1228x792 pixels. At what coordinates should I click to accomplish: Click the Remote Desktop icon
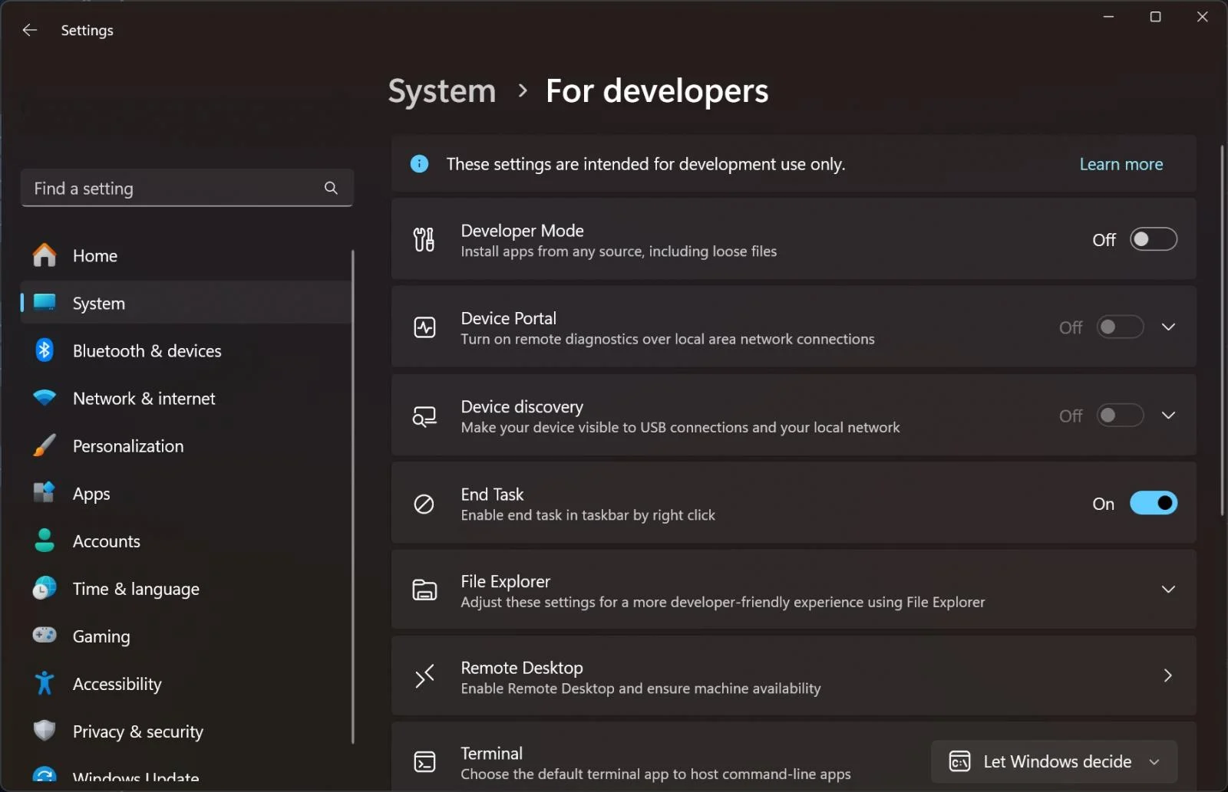pyautogui.click(x=423, y=676)
